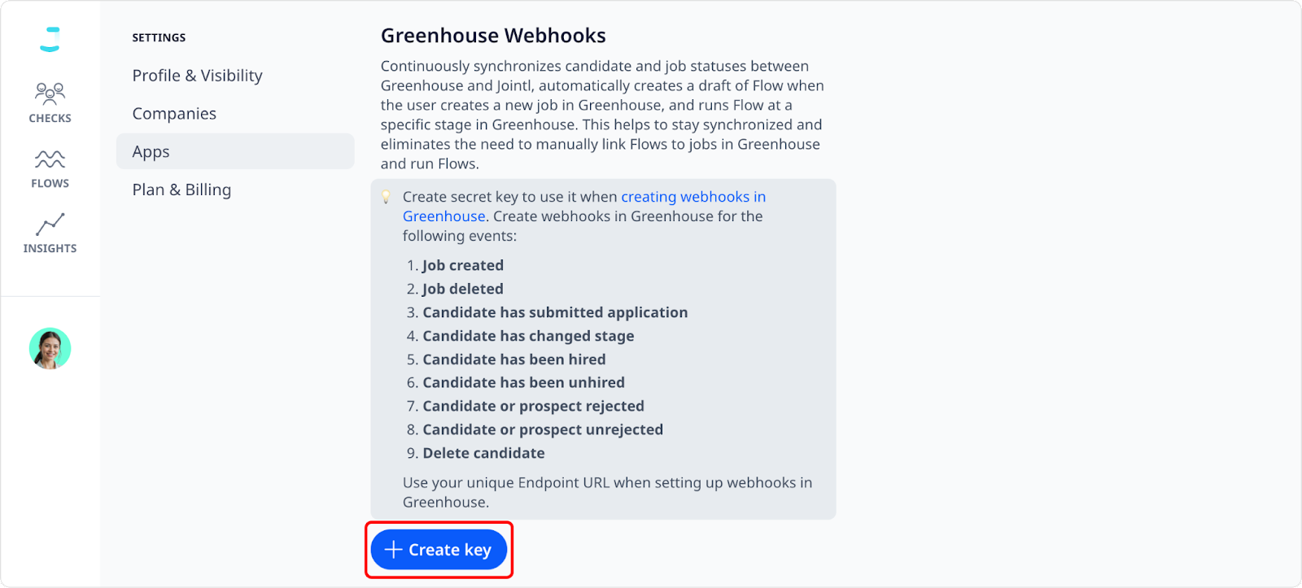Open the Companies settings page
Image resolution: width=1302 pixels, height=588 pixels.
pyautogui.click(x=174, y=114)
